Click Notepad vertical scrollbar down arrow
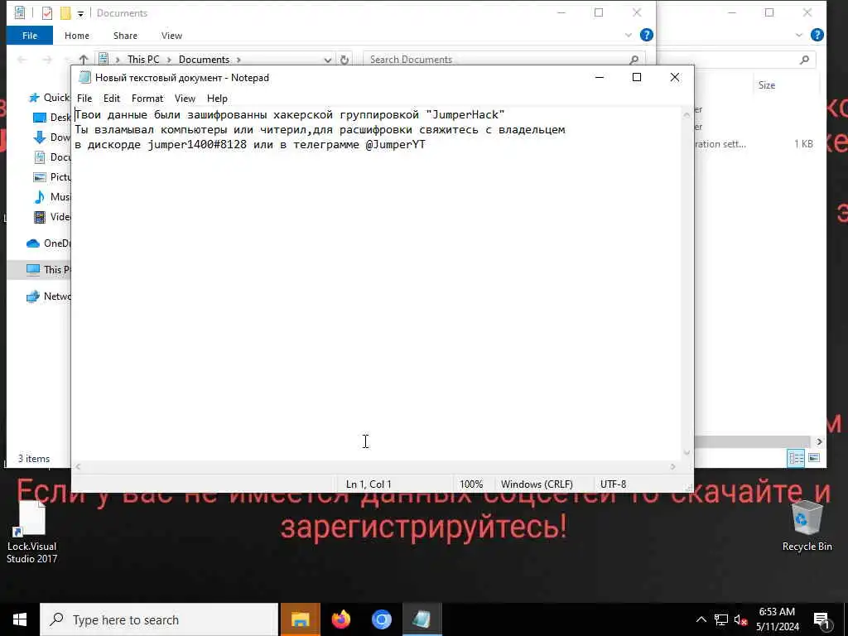 tap(687, 453)
